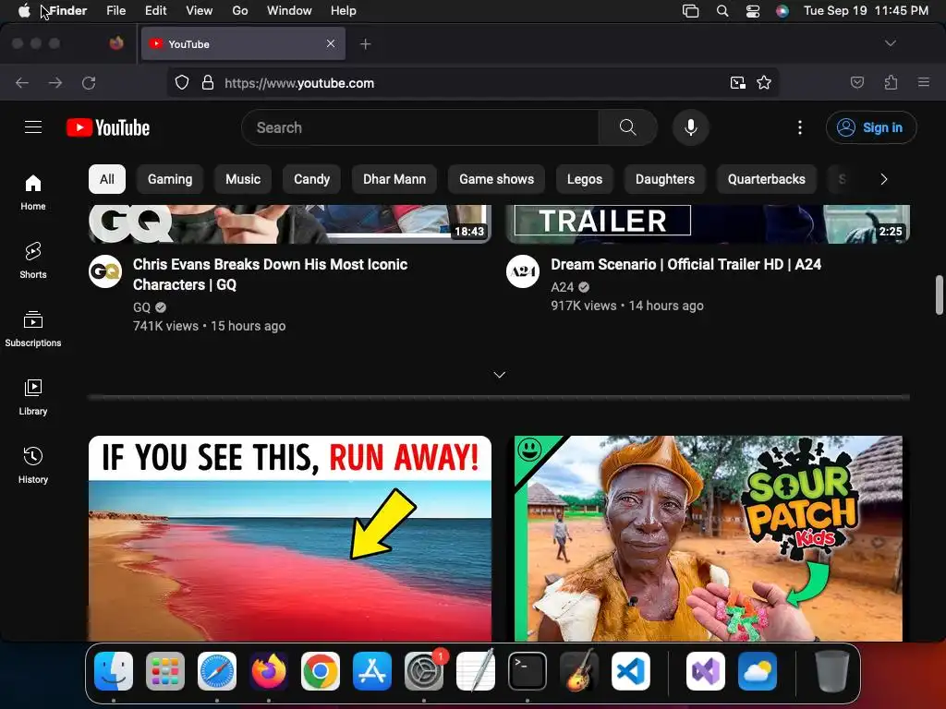
Task: Open tracking protection shield icon
Action: (182, 82)
